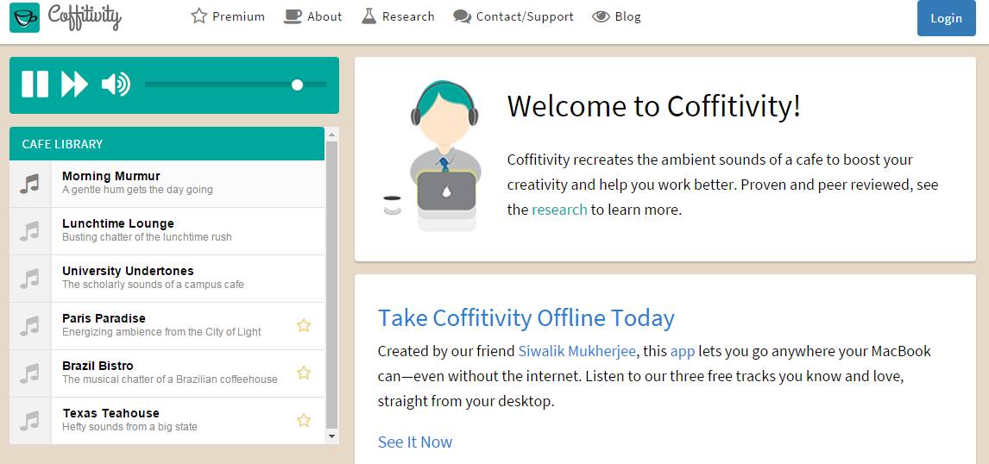This screenshot has height=464, width=989.
Task: Open the Siwalik Mukherjee link
Action: (577, 351)
